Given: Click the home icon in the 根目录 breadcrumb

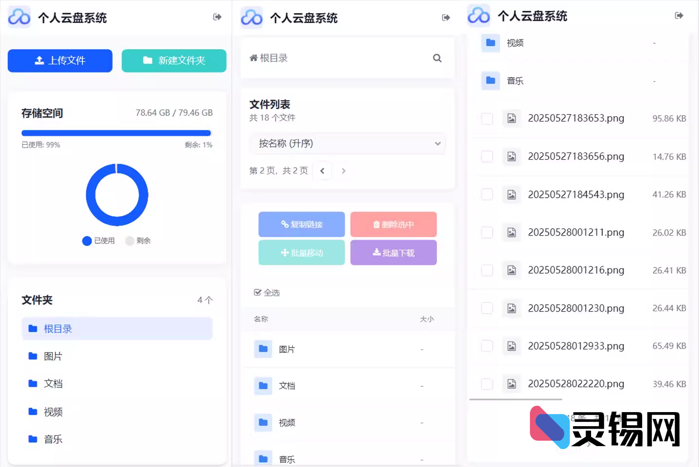Looking at the screenshot, I should 253,58.
